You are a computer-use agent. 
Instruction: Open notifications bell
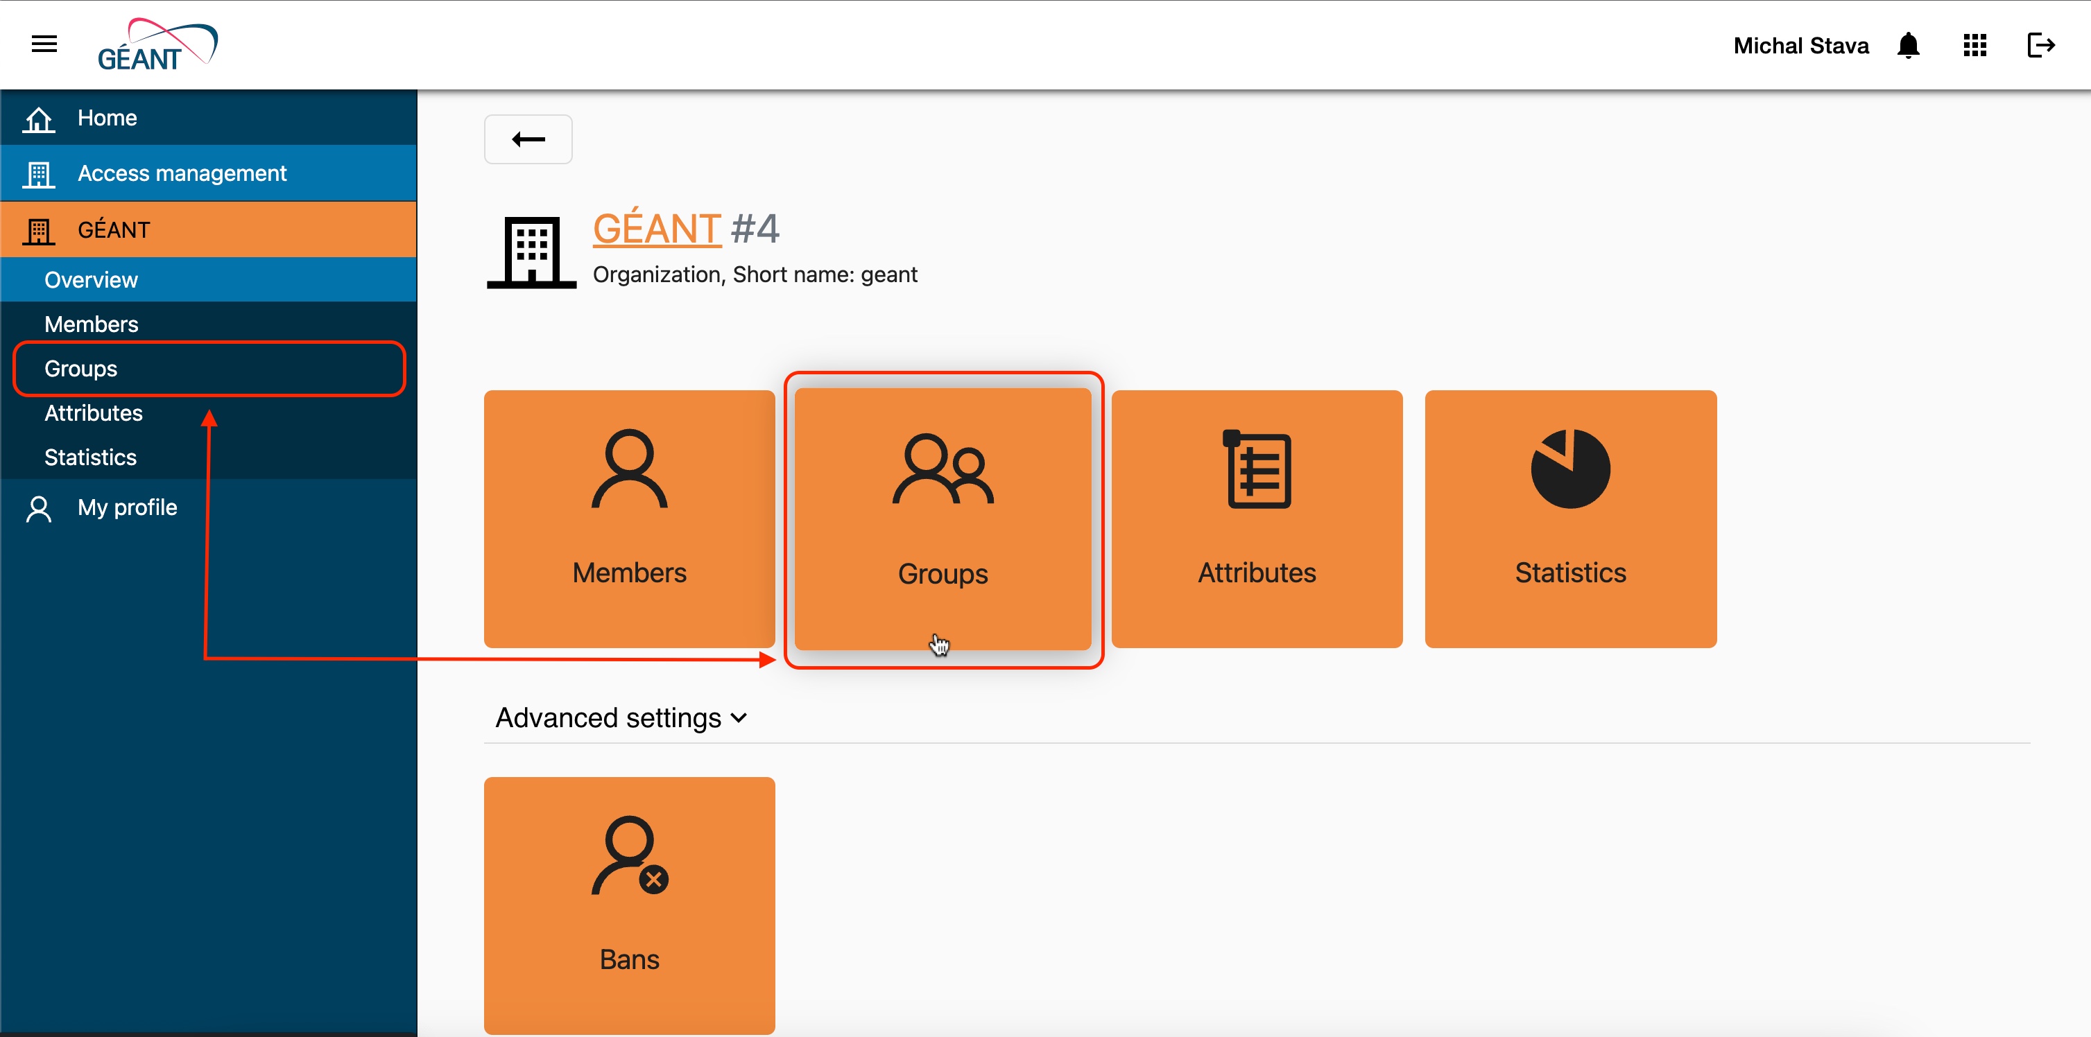coord(1909,46)
